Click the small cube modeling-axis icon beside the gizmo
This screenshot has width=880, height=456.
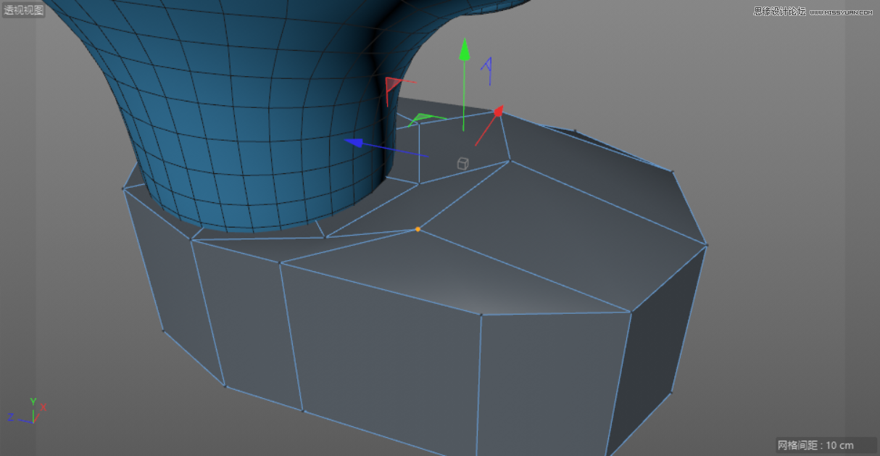pos(462,162)
